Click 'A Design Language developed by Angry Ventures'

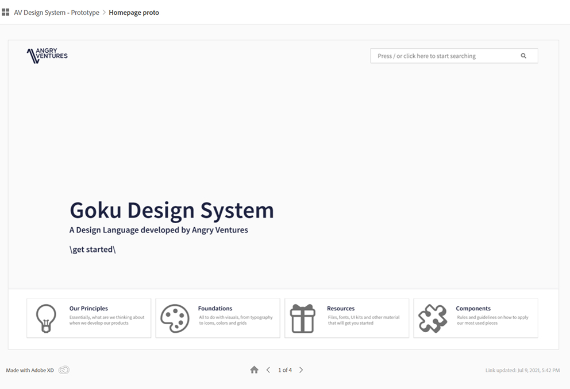point(159,230)
